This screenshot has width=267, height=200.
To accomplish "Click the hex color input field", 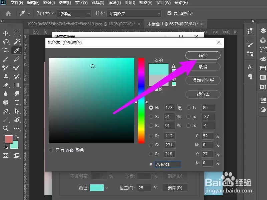I will (168, 164).
